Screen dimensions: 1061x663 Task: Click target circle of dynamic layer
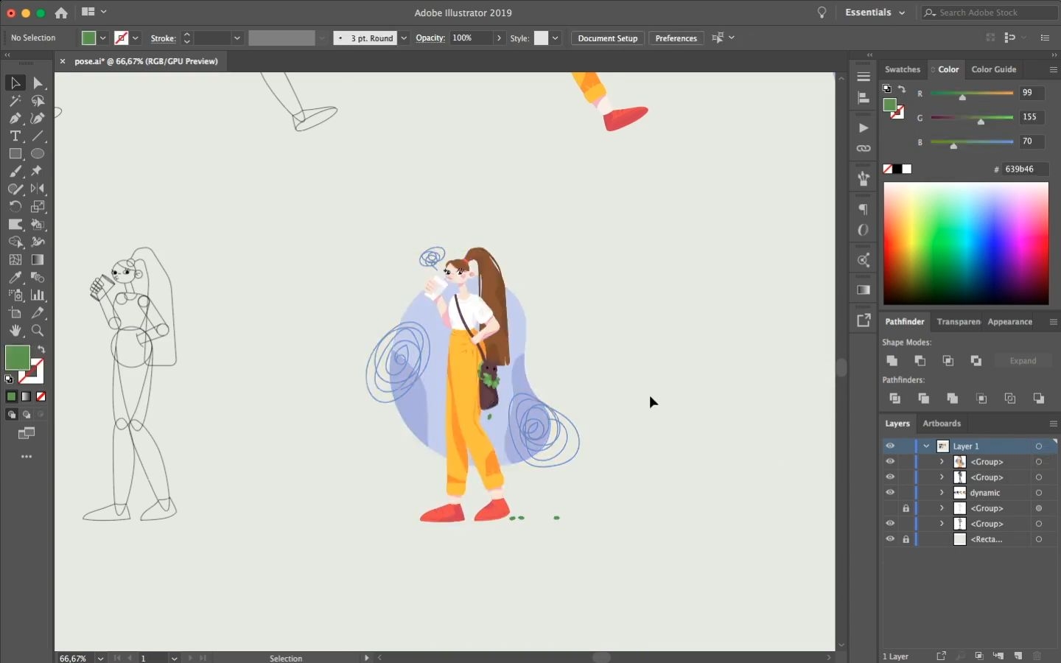pyautogui.click(x=1039, y=493)
